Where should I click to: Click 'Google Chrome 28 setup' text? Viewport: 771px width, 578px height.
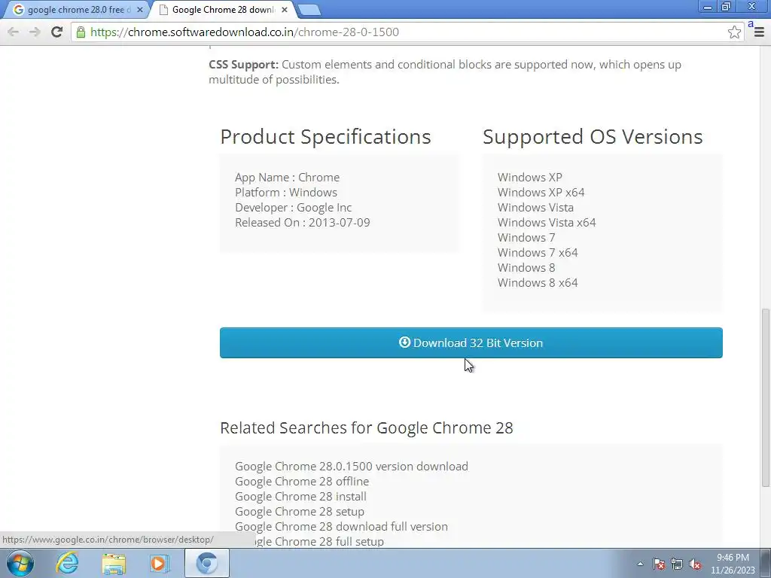click(300, 512)
